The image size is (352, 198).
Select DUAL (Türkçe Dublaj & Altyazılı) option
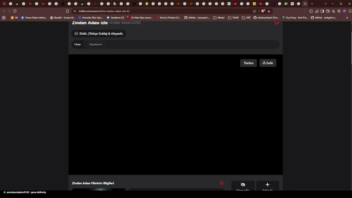pos(98,34)
